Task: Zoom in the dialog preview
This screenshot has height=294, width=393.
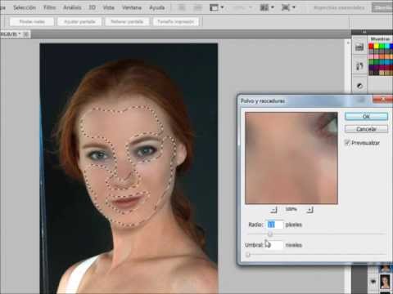Action: point(309,210)
